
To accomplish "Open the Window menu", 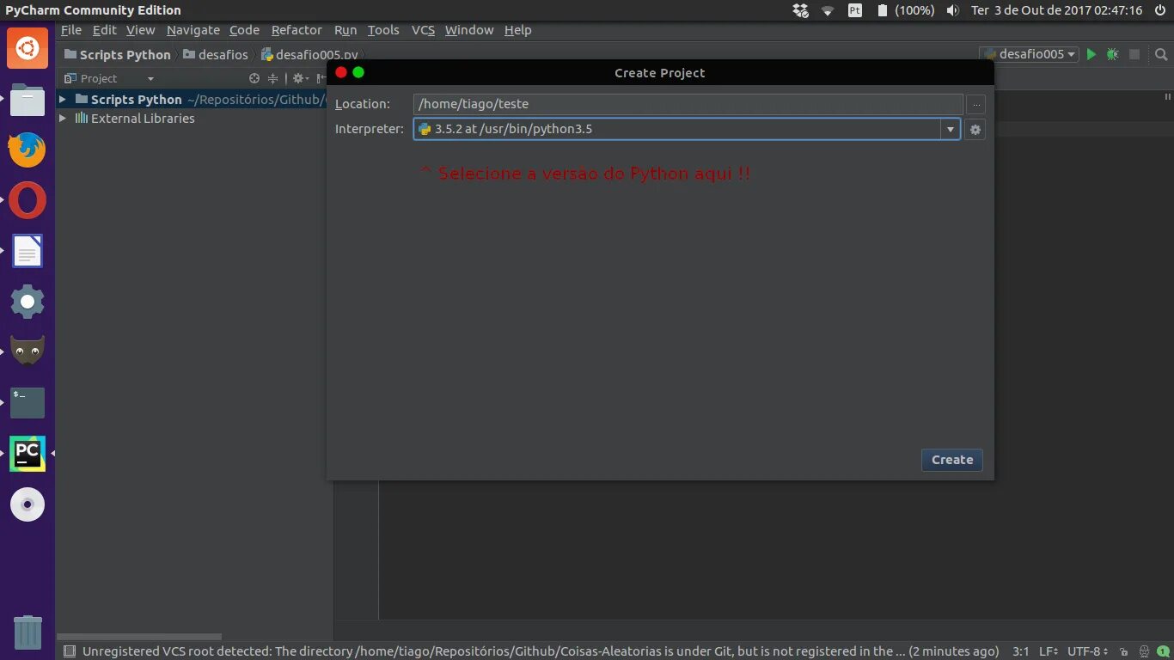I will [469, 30].
